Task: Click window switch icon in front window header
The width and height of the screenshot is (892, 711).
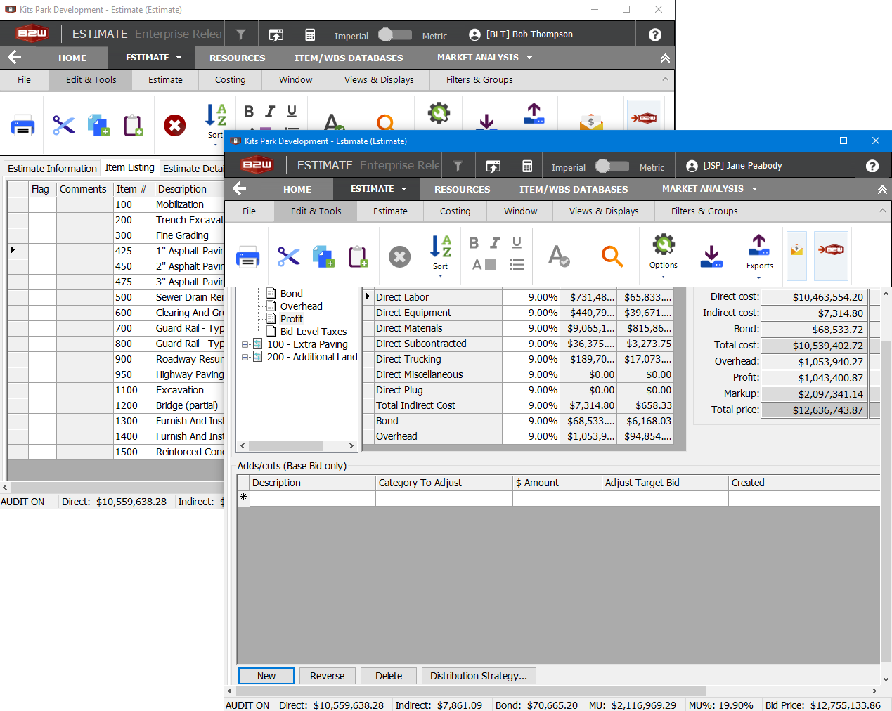Action: (493, 166)
